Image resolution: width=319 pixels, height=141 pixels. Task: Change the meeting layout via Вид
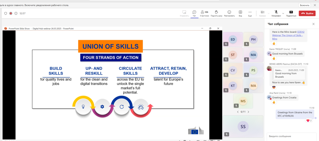[x=240, y=13]
